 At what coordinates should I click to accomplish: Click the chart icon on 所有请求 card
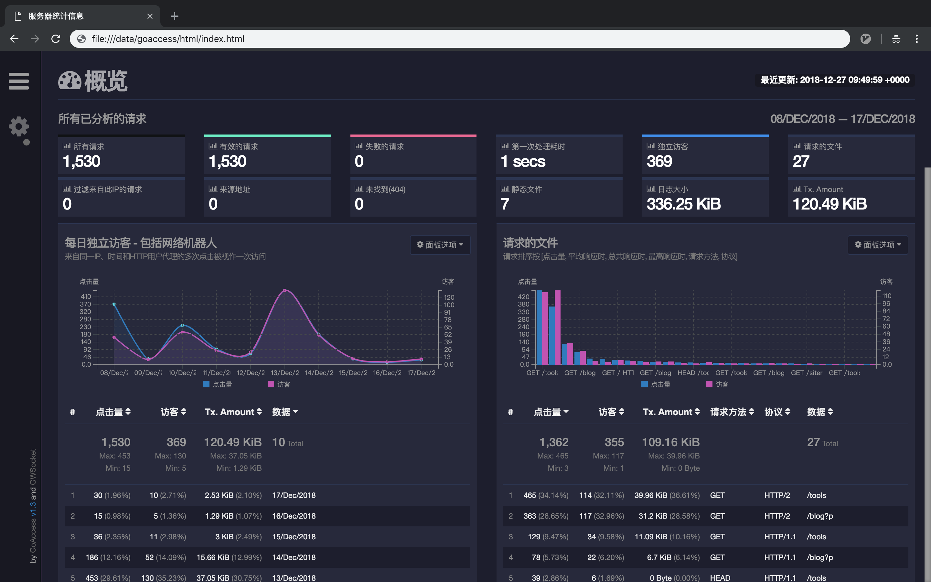[67, 146]
